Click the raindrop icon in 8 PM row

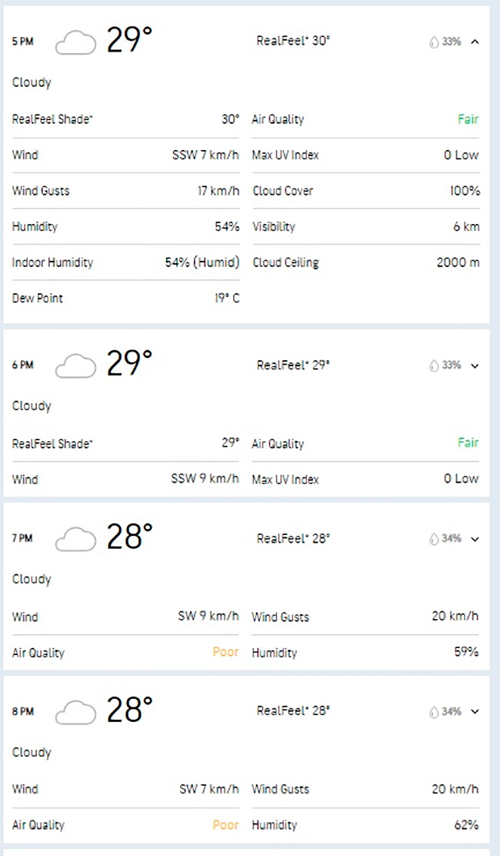(434, 712)
